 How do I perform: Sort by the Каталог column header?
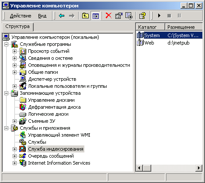pyautogui.click(x=150, y=27)
